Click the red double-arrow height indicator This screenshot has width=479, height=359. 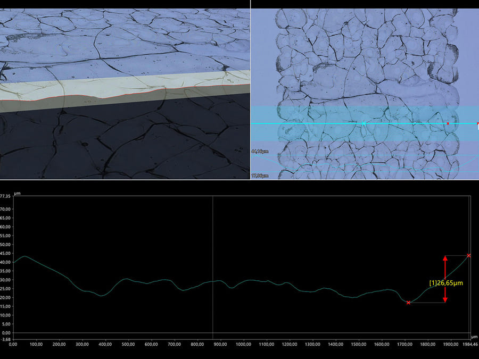pyautogui.click(x=445, y=279)
